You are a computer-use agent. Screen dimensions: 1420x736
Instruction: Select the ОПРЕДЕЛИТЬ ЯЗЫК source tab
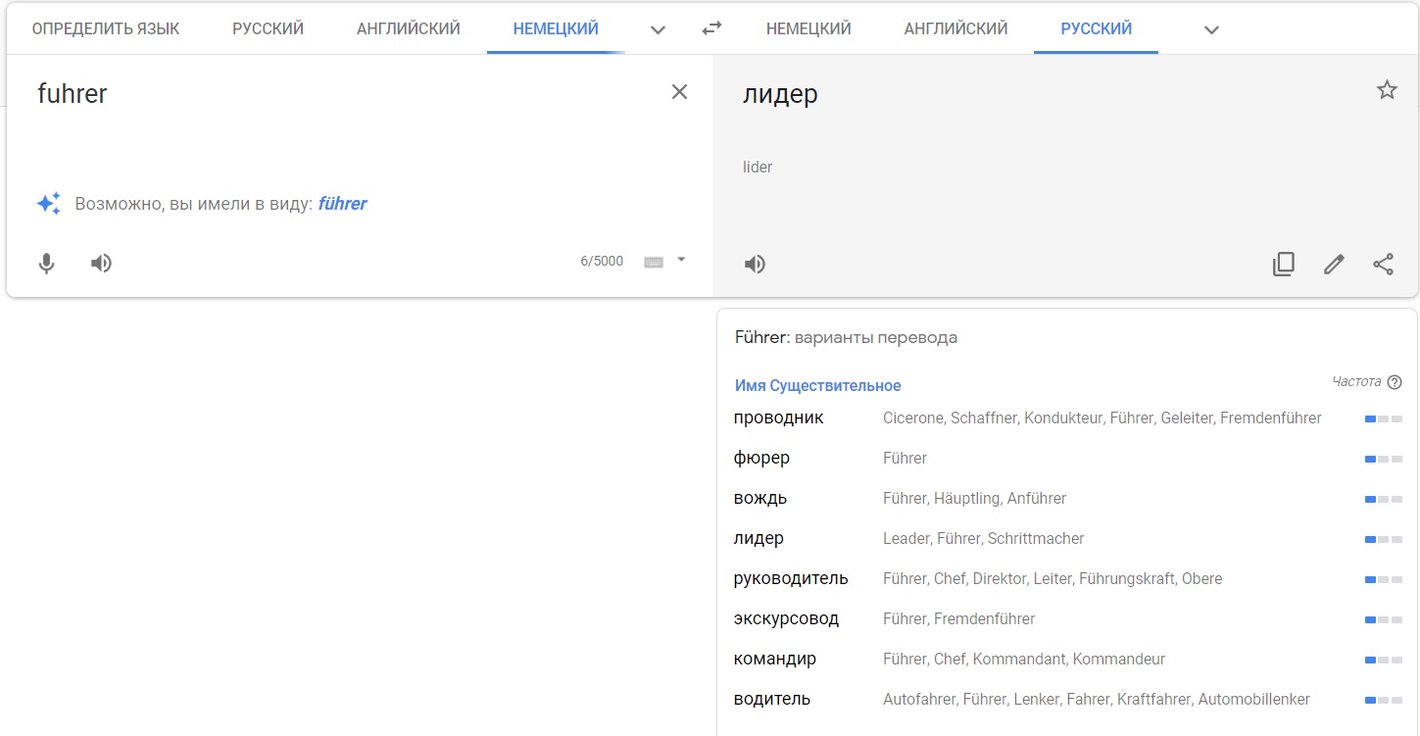pos(106,28)
